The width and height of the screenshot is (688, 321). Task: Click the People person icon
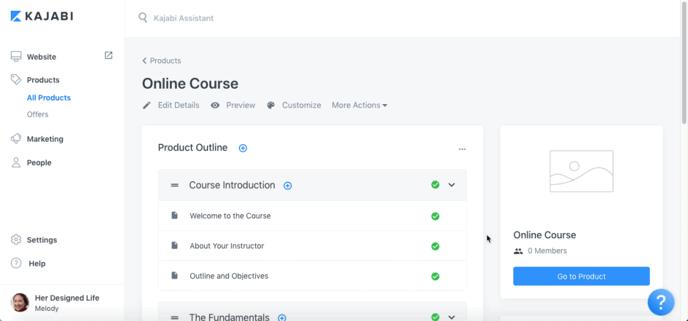16,163
